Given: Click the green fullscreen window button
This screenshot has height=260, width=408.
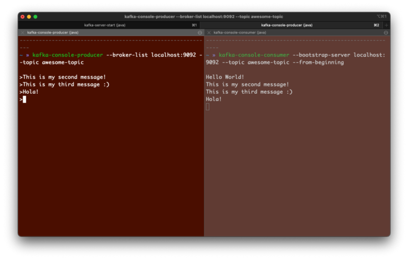Looking at the screenshot, I should (35, 17).
